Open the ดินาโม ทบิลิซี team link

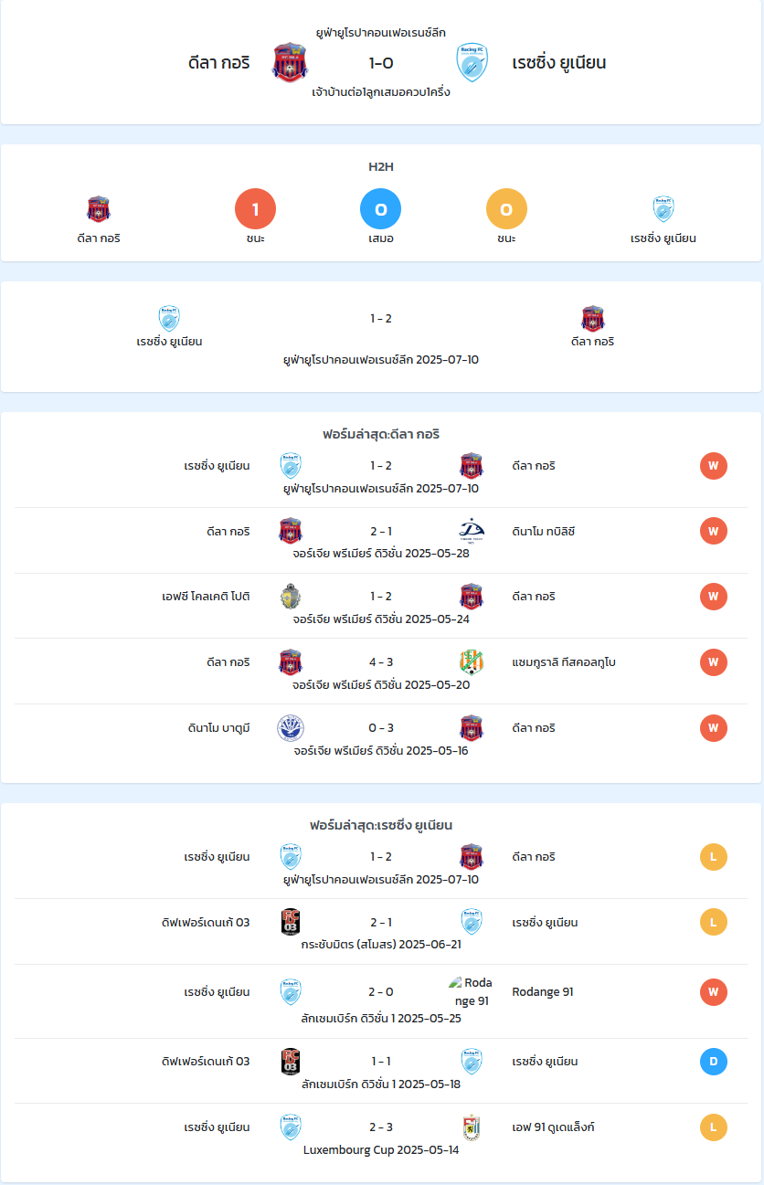544,532
